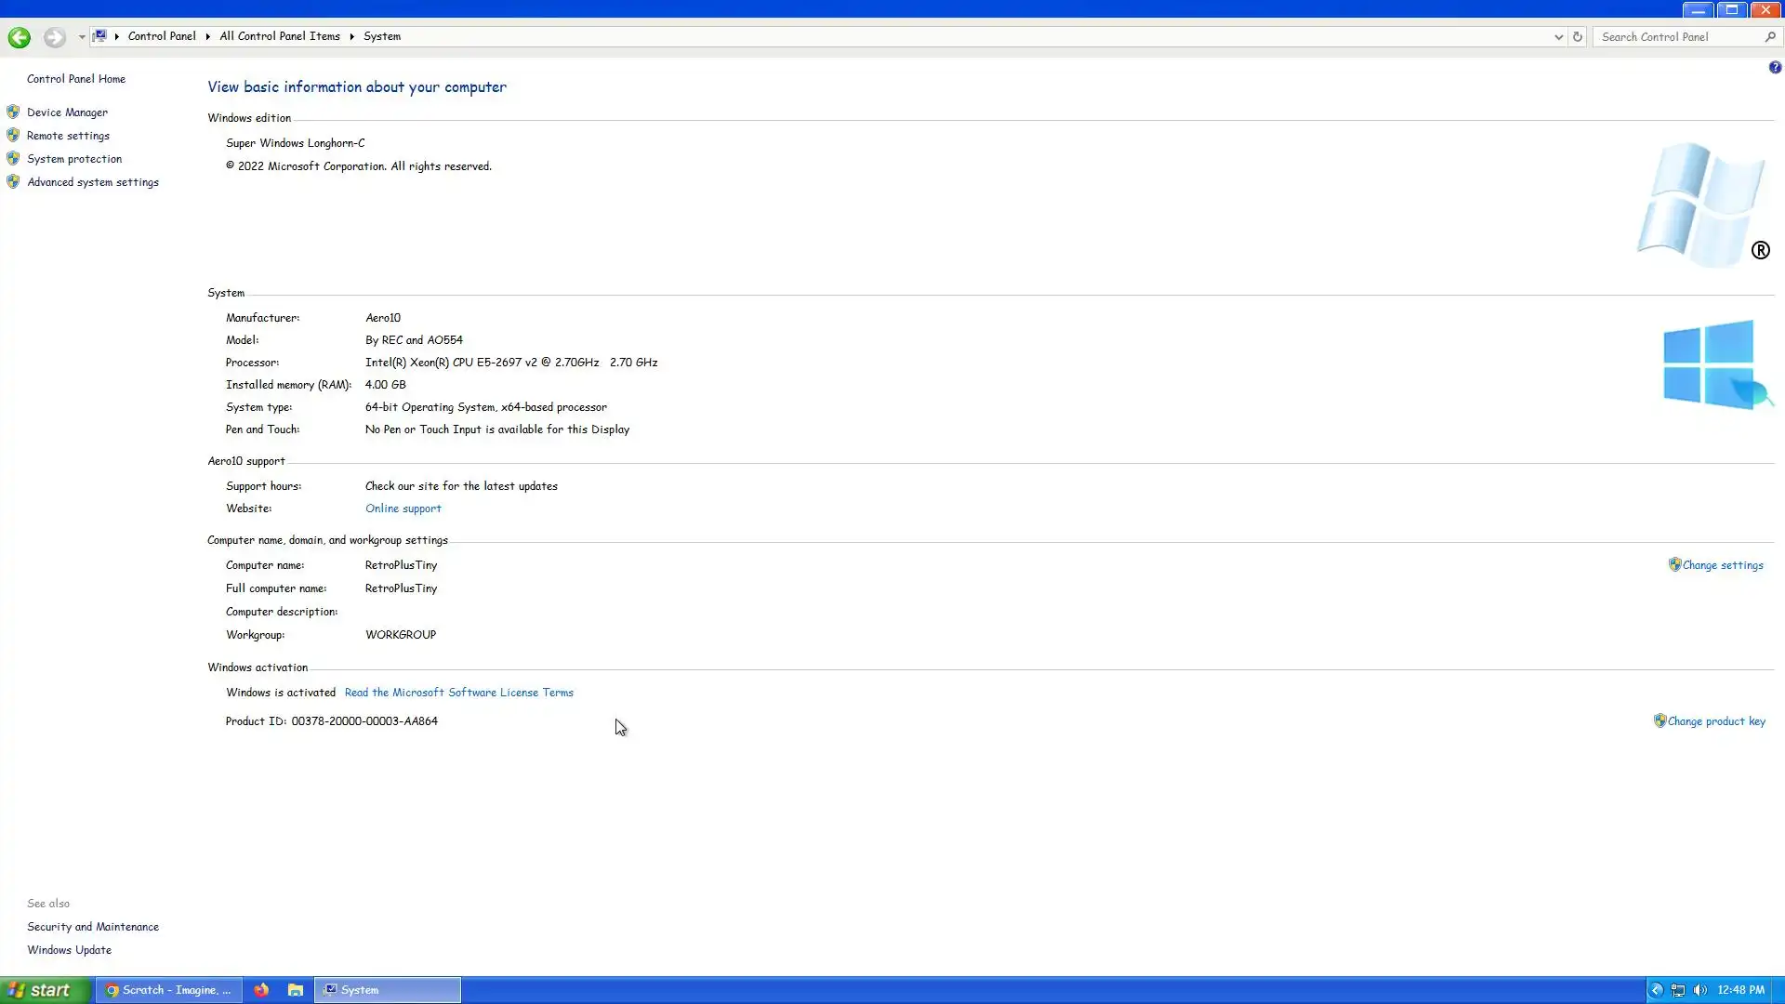Open Device Manager from sidebar
1785x1004 pixels.
[x=67, y=112]
